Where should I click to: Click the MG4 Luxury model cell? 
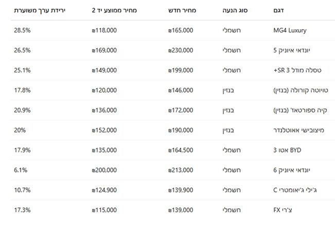click(x=290, y=30)
